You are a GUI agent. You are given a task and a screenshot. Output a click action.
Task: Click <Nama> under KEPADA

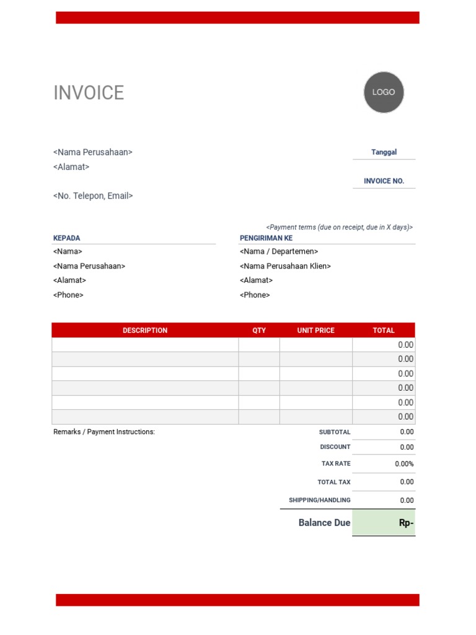tap(68, 252)
